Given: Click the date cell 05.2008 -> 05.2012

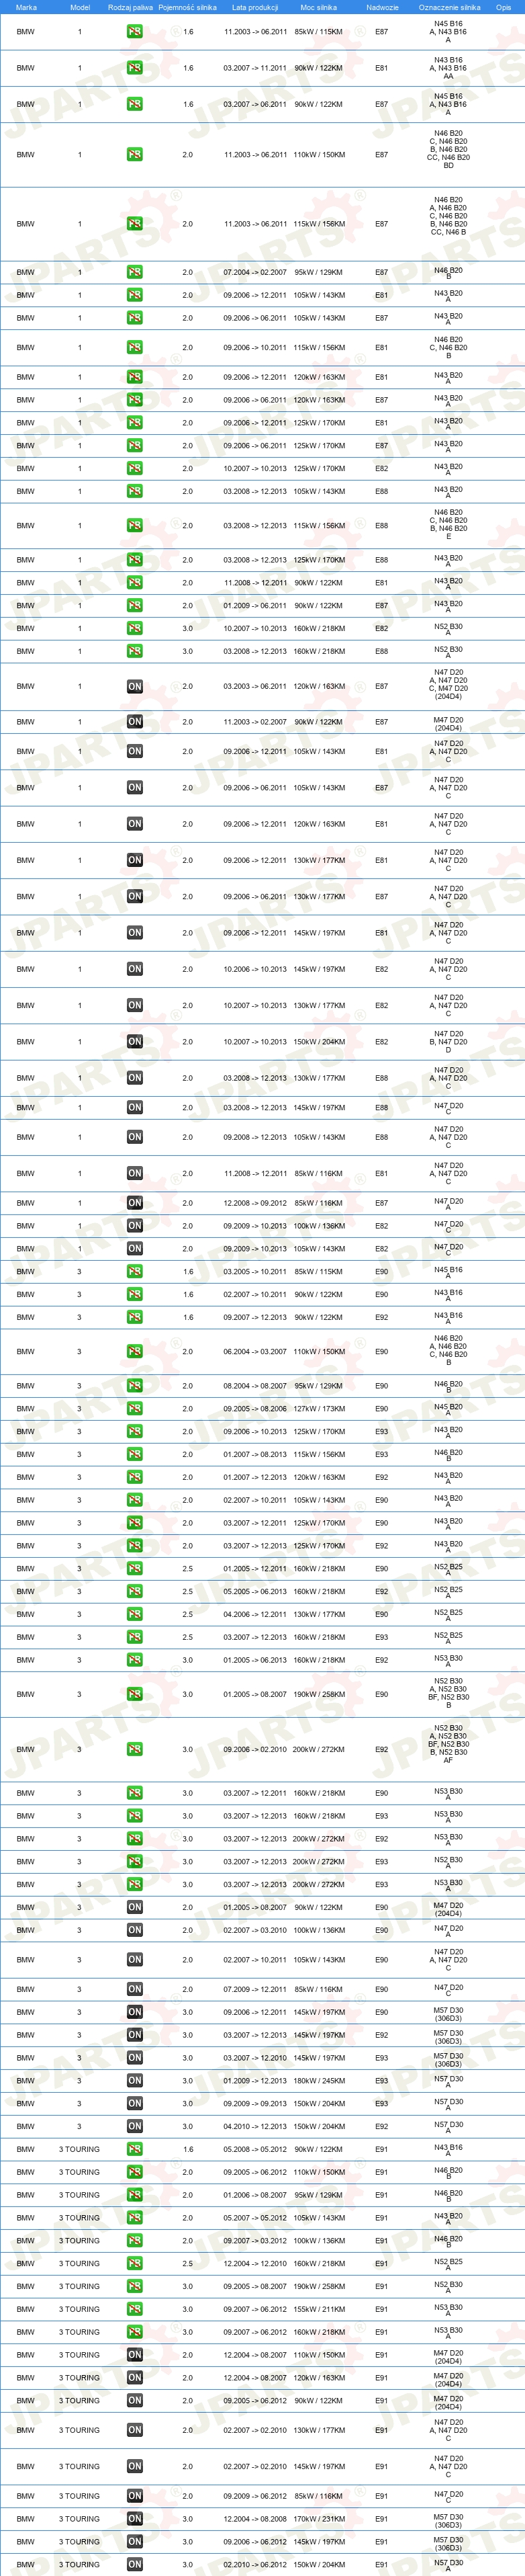Looking at the screenshot, I should coord(254,2149).
